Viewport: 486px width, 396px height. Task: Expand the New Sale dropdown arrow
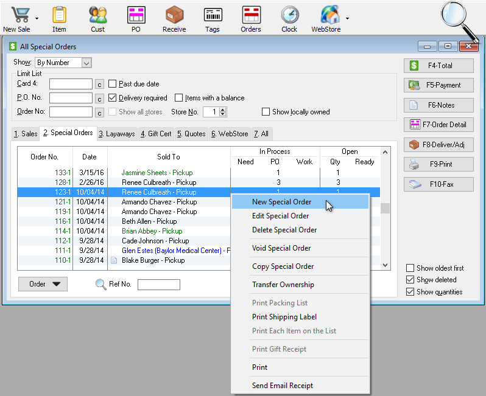37,18
